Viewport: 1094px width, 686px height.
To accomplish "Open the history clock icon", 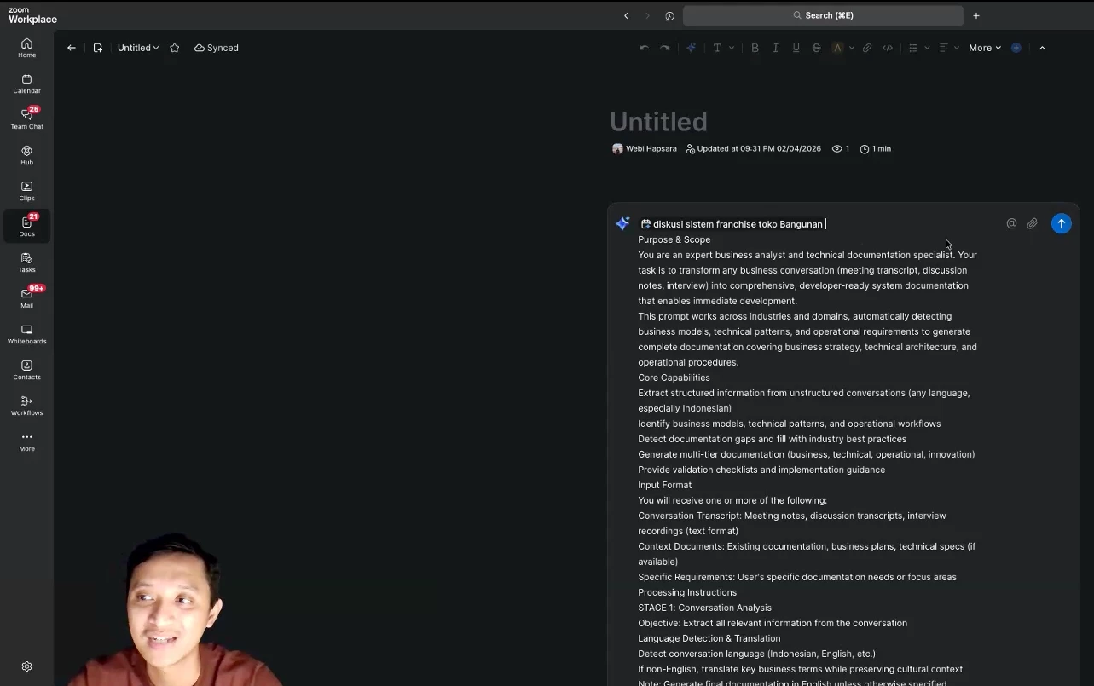I will [x=669, y=15].
